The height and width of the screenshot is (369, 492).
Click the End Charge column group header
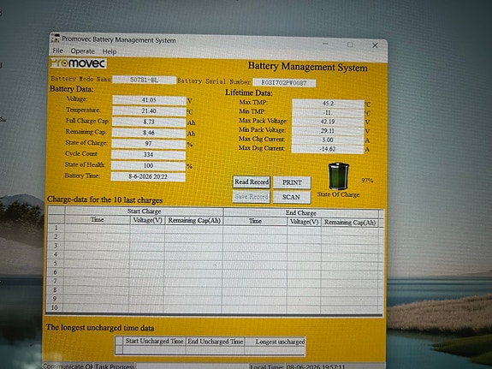coord(301,213)
